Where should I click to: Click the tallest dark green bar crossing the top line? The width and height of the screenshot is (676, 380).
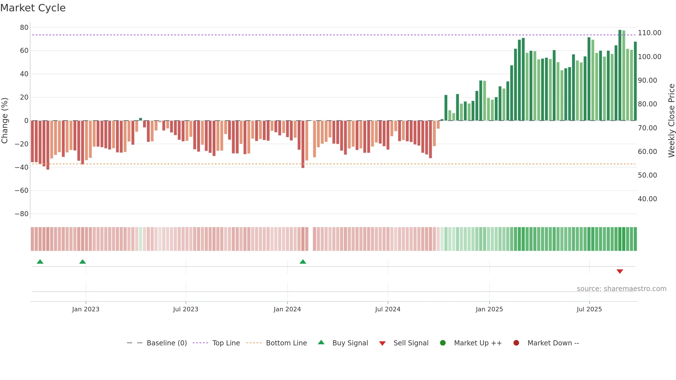click(x=620, y=75)
